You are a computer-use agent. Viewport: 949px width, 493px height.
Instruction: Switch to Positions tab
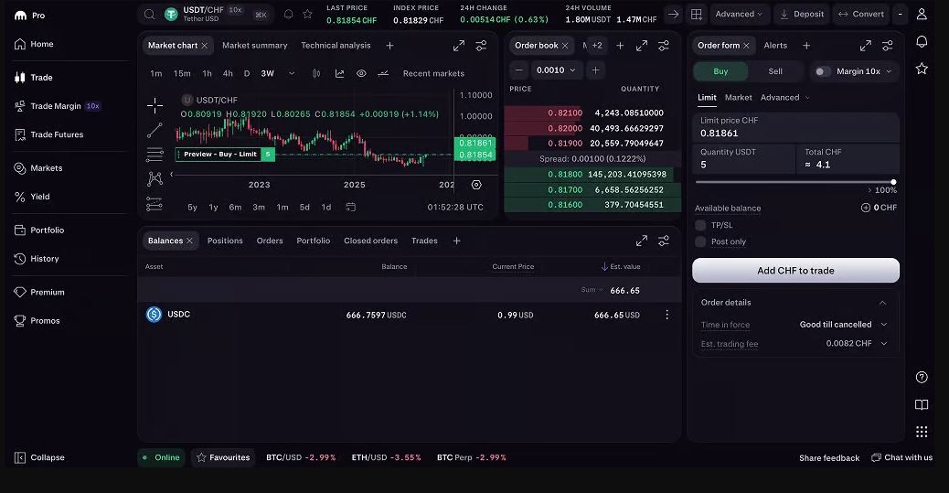[225, 241]
